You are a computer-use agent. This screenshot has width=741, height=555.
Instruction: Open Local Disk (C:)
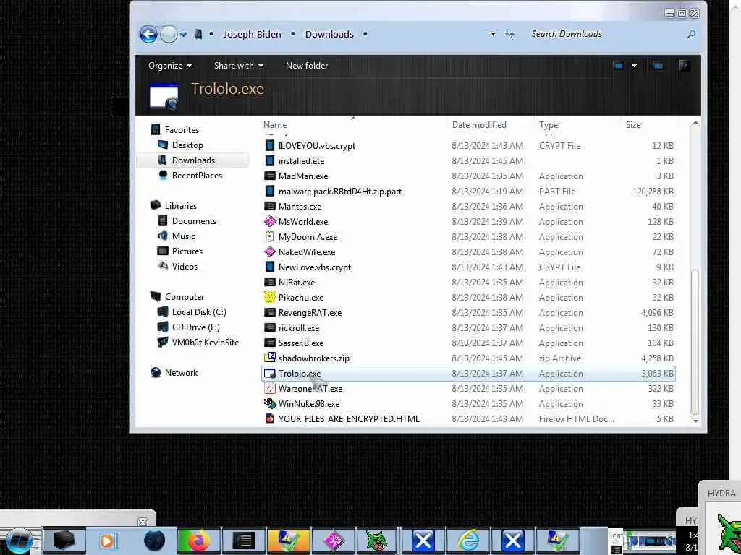pos(199,312)
